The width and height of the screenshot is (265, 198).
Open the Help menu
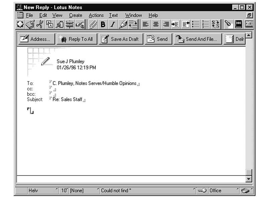pos(153,15)
